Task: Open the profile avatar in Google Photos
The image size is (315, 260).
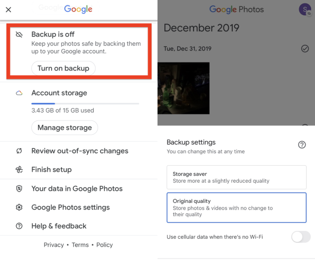Action: pos(305,9)
